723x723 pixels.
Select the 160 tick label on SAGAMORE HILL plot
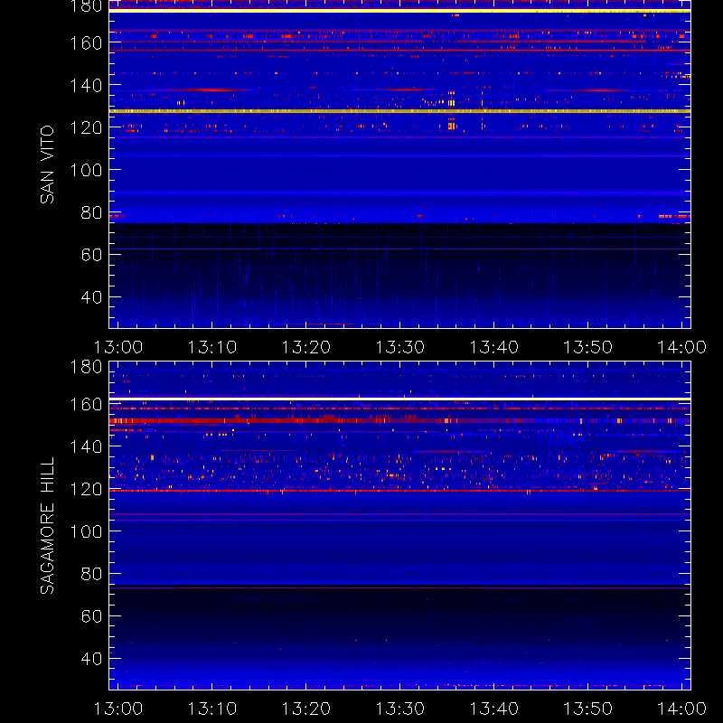click(x=86, y=404)
